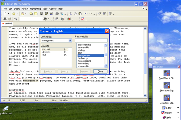Click synonyms list scroll up arrow
The height and width of the screenshot is (120, 181).
point(106,45)
